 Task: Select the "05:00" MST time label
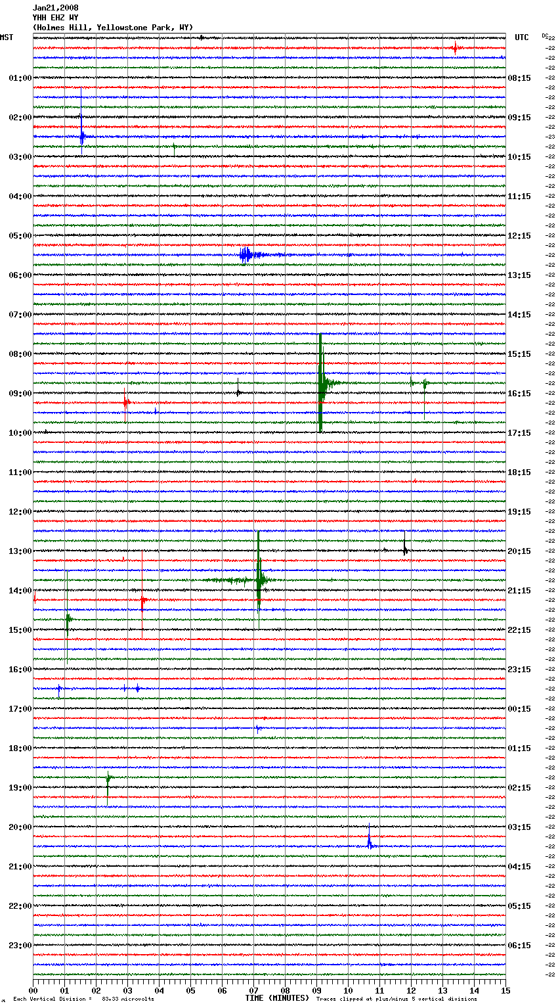point(20,236)
